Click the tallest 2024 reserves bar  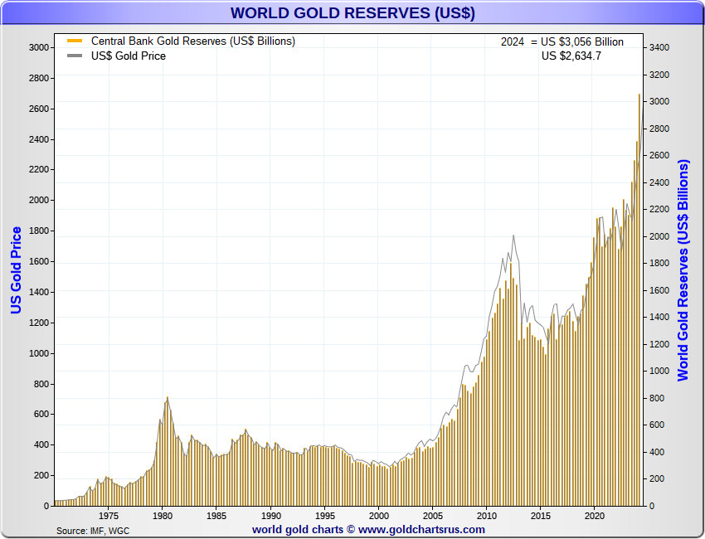coord(639,299)
